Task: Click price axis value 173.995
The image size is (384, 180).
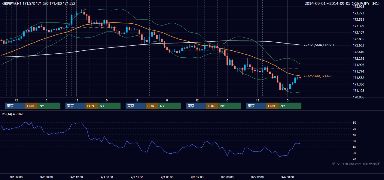Action: tap(358, 7)
